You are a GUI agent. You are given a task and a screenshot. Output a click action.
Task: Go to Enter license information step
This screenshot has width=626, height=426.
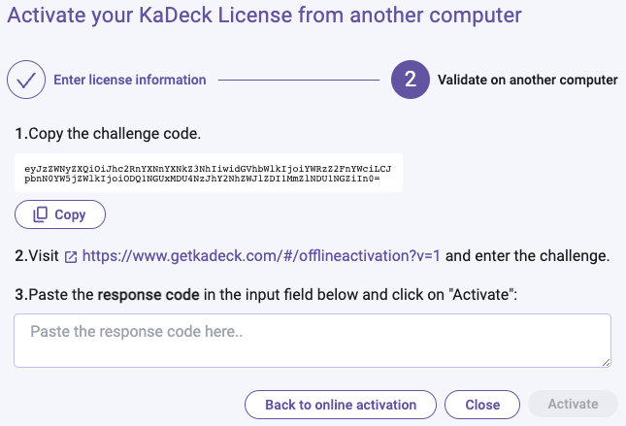(x=130, y=80)
